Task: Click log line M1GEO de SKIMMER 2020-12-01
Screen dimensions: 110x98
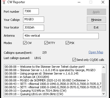Action: 47,80
